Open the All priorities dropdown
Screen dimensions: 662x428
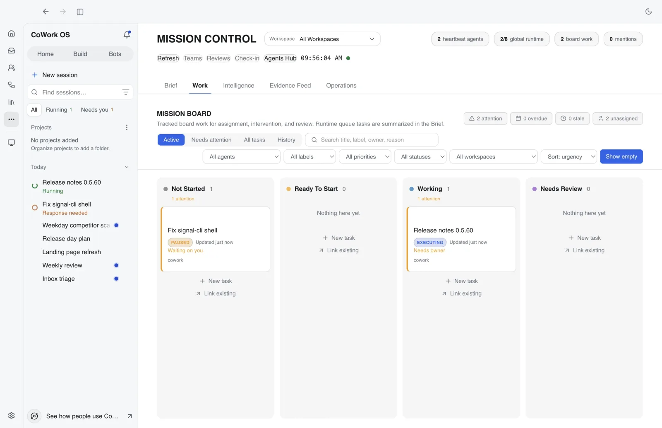pos(365,156)
